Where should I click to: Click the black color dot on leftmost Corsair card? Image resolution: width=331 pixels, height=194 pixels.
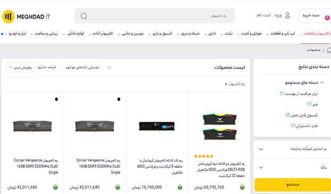[x=56, y=99]
